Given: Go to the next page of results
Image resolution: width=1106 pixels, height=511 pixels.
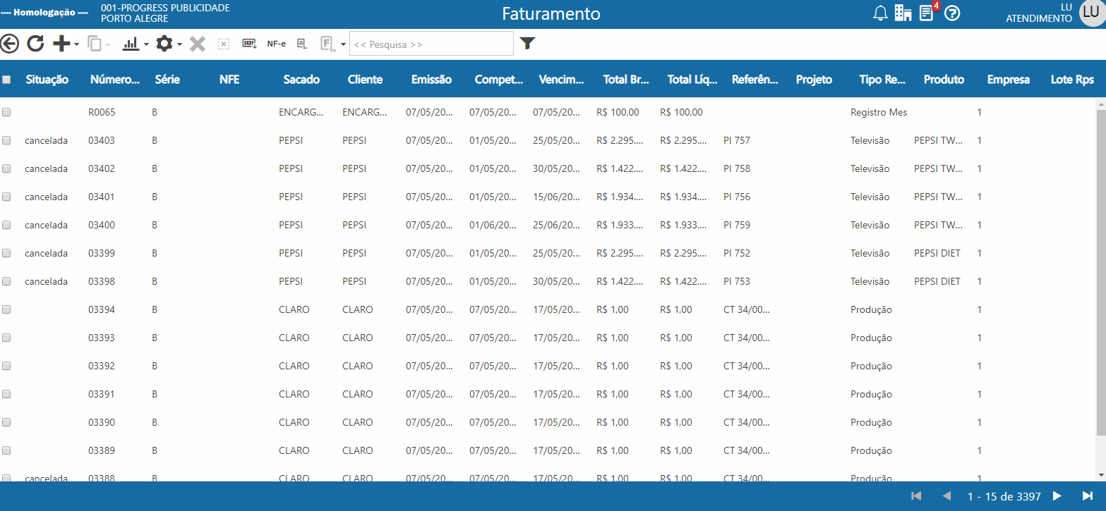Looking at the screenshot, I should pyautogui.click(x=1057, y=496).
